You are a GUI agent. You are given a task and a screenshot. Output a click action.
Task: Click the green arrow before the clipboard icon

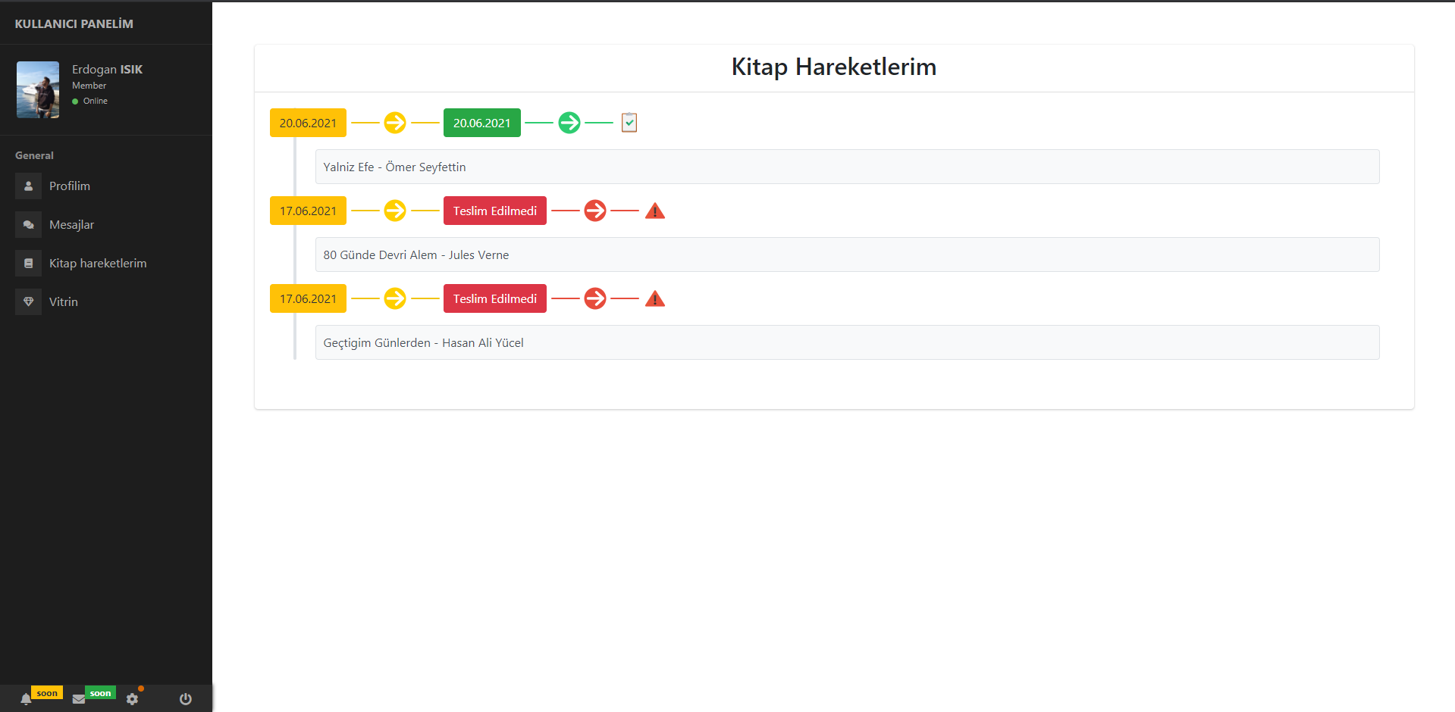tap(569, 122)
